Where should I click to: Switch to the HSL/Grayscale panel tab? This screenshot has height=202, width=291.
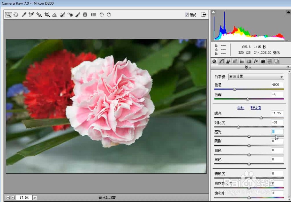(235, 61)
